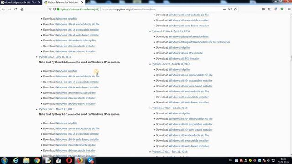
Task: Bookmark this page with the star icon
Action: [235, 9]
